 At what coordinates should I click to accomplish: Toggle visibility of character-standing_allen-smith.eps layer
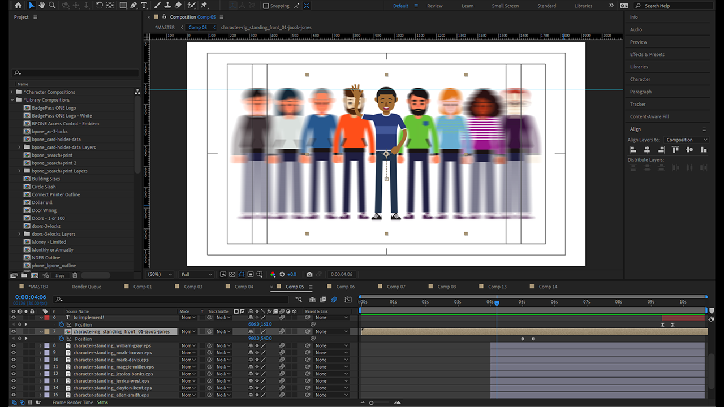[14, 395]
